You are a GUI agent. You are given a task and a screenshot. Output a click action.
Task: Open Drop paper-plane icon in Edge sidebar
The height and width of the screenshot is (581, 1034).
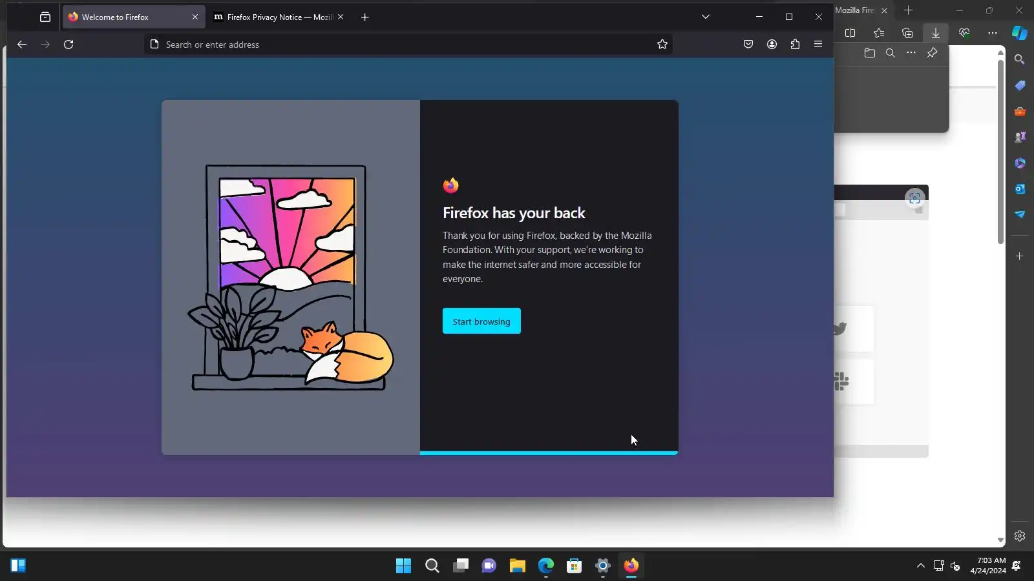tap(1020, 214)
